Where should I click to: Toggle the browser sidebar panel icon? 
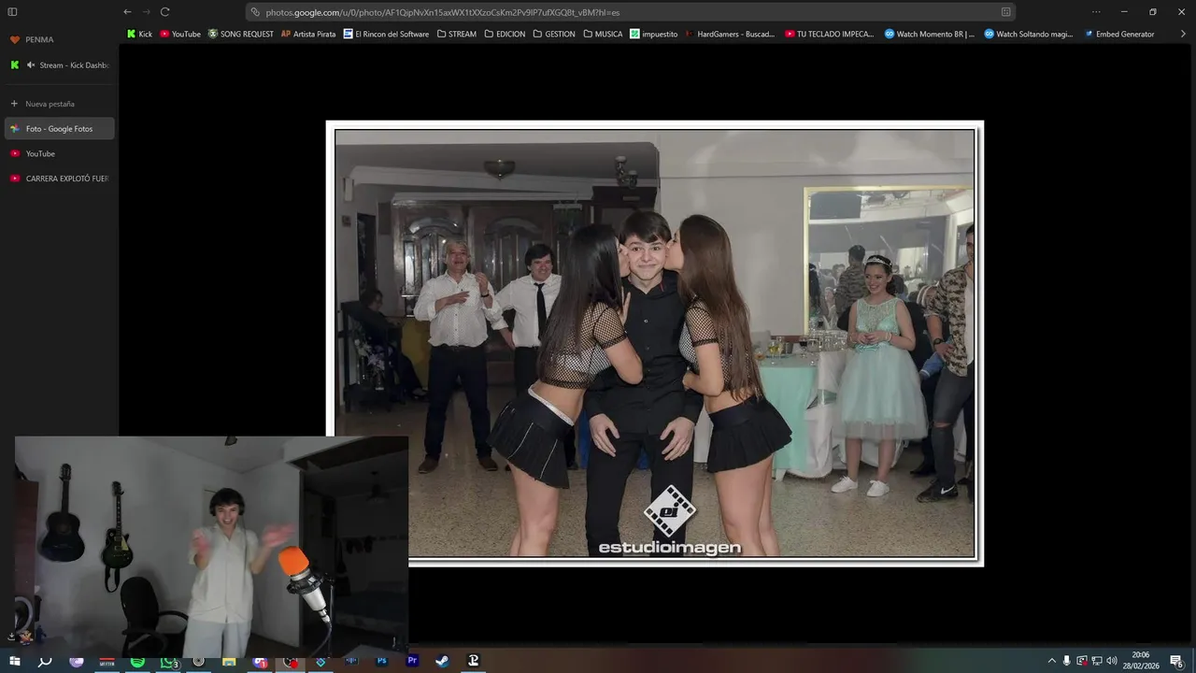(12, 12)
